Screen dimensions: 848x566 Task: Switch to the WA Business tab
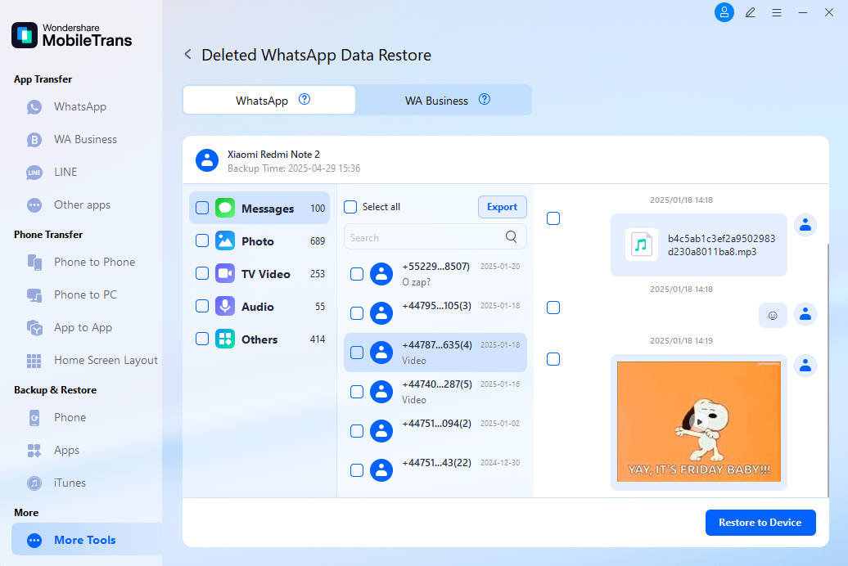tap(444, 100)
